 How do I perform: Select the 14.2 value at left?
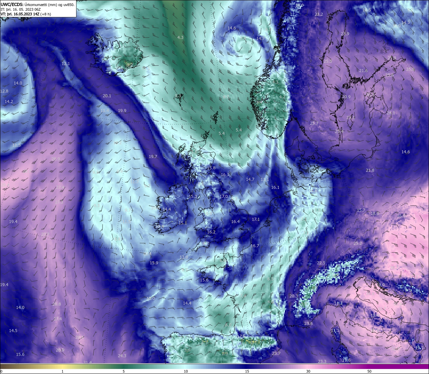point(9,102)
